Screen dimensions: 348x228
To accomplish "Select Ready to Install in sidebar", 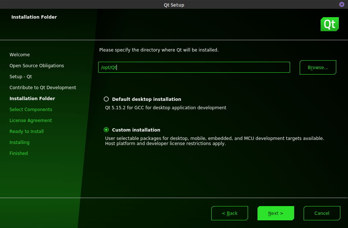I will 26,132.
